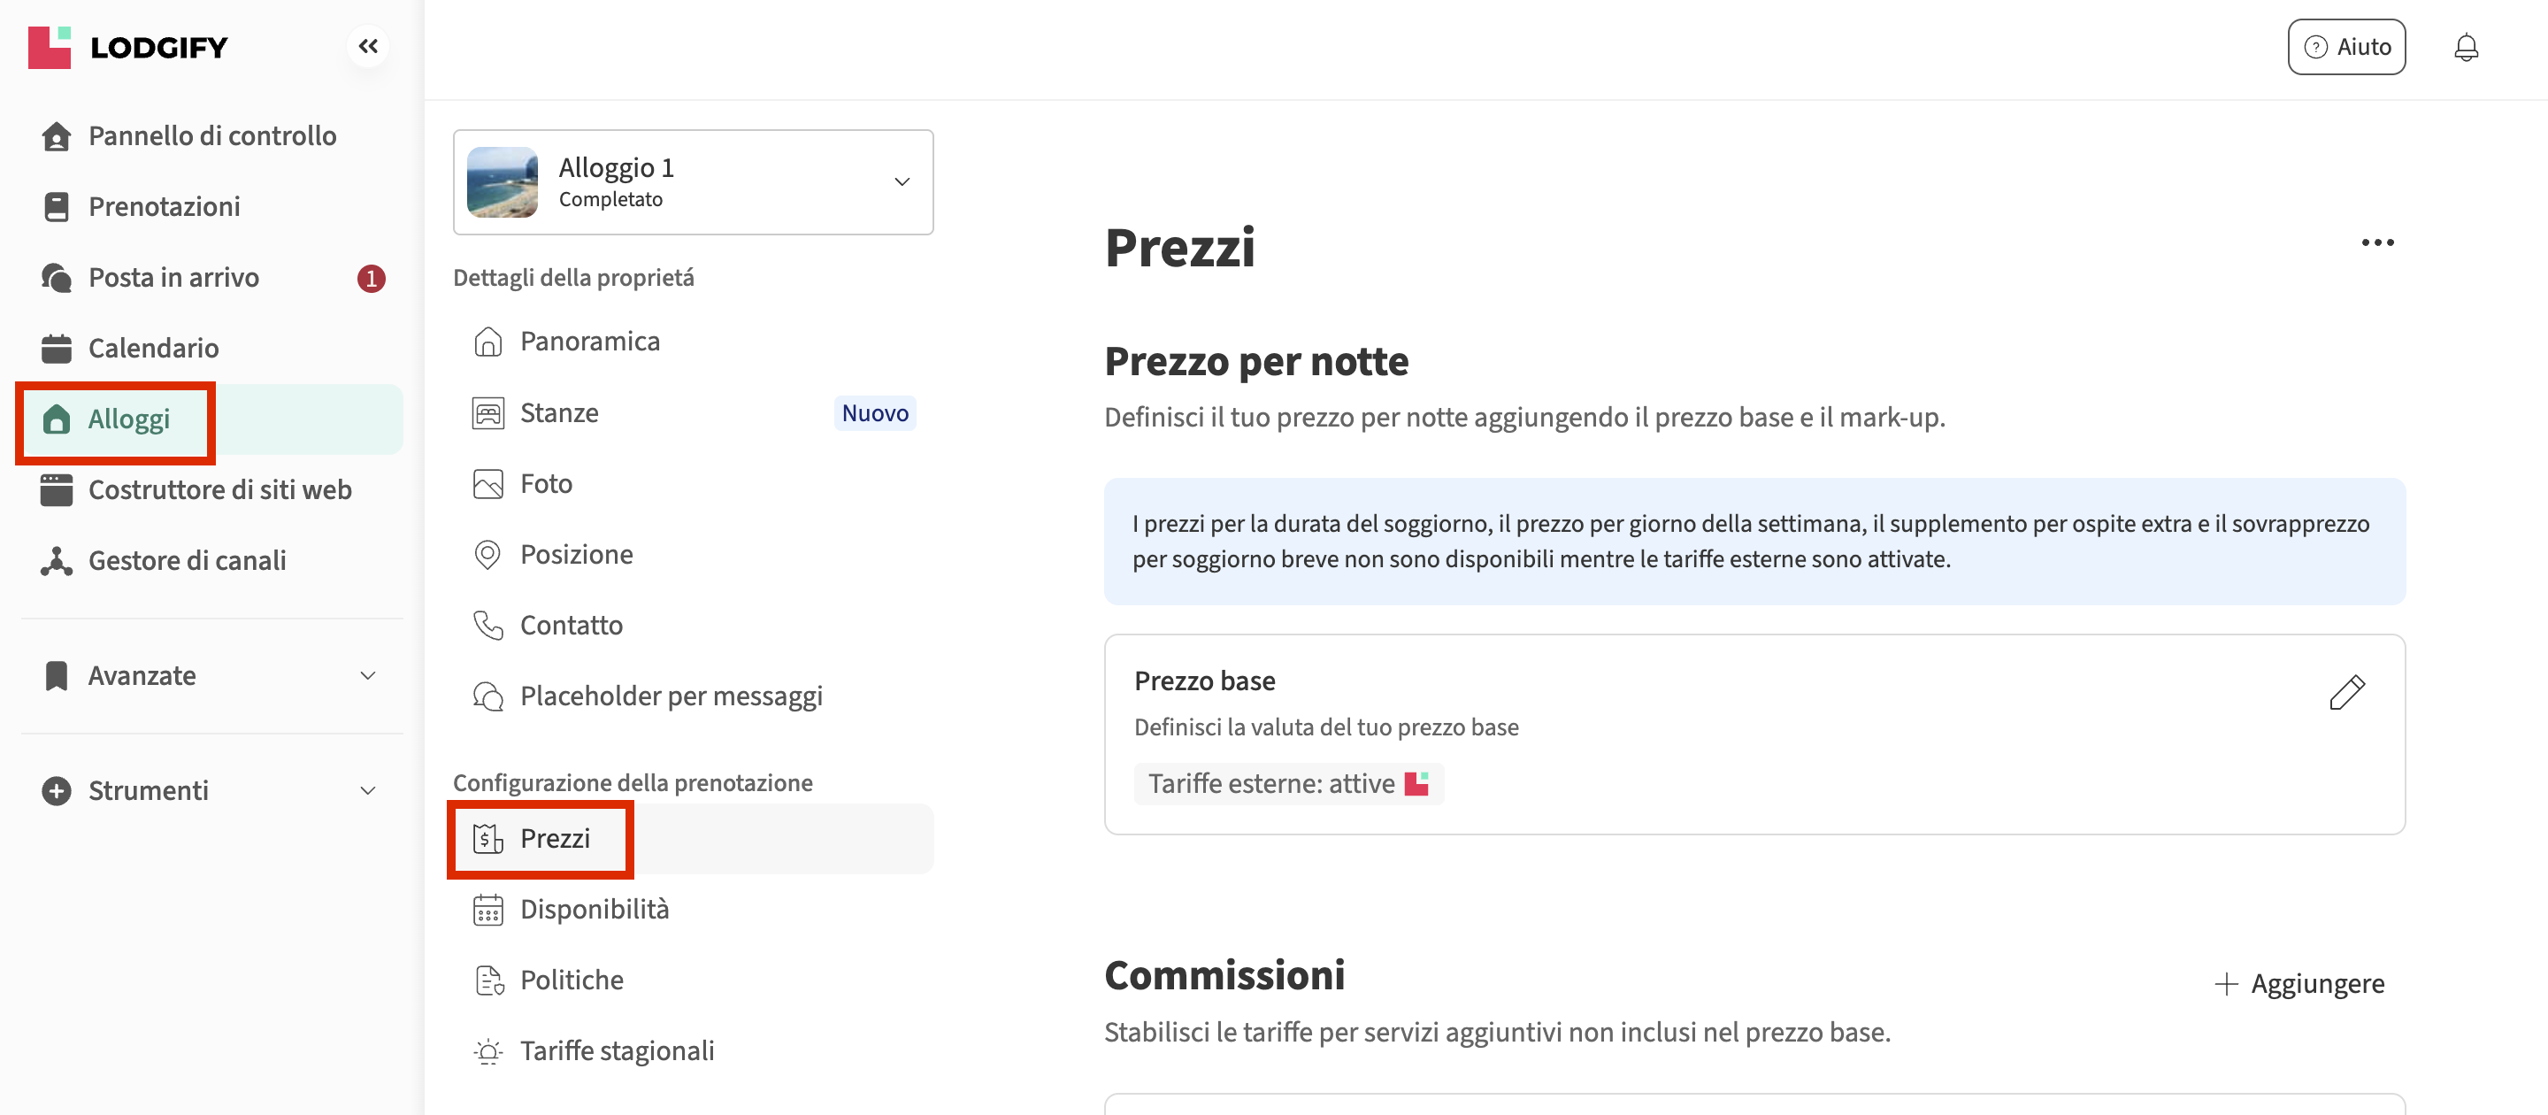Click the notification bell icon
The width and height of the screenshot is (2548, 1115).
2466,48
